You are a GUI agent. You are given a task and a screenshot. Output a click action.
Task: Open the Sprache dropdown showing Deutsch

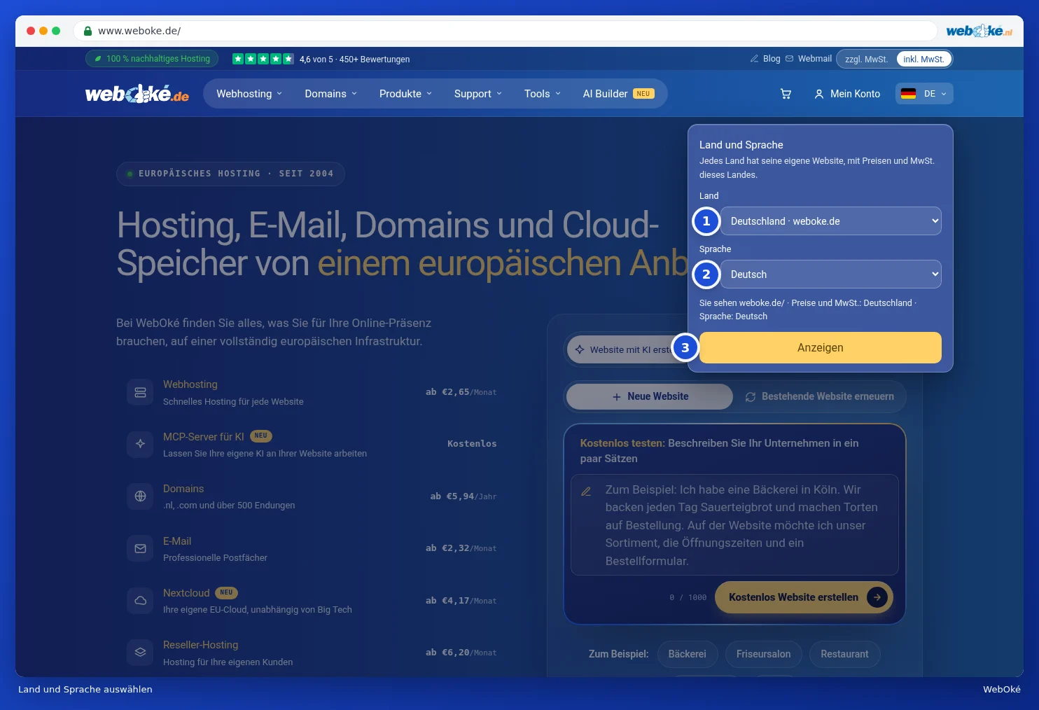coord(831,274)
